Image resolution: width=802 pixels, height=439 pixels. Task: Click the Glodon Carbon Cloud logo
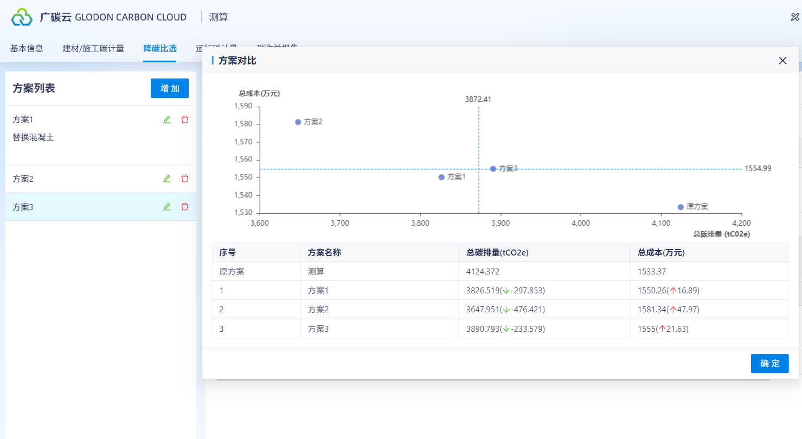click(x=22, y=17)
